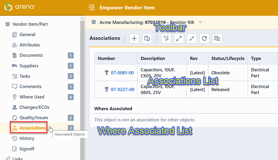Click the Released status cell
Screen dimensions: 278x160
click(228, 89)
